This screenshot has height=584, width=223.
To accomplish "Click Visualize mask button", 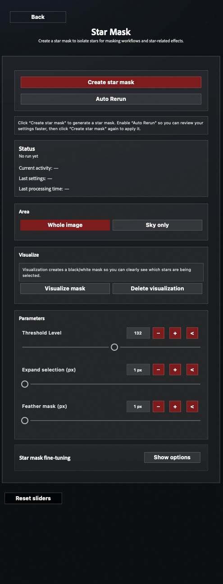I will pyautogui.click(x=65, y=289).
